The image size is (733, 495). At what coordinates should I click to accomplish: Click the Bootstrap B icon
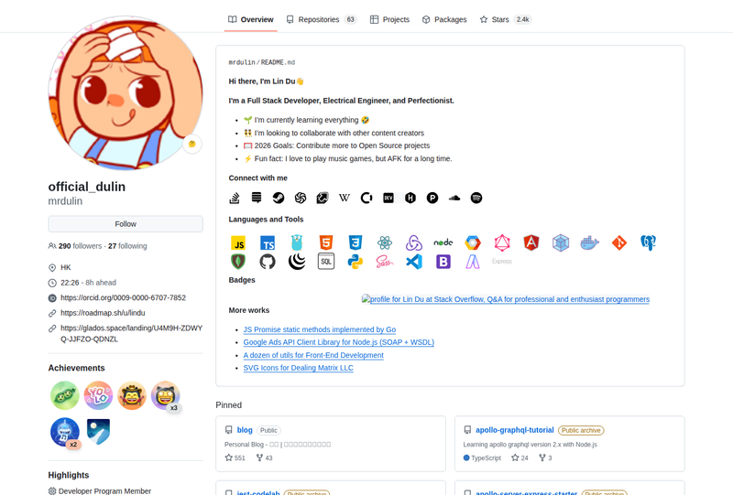[x=443, y=262]
